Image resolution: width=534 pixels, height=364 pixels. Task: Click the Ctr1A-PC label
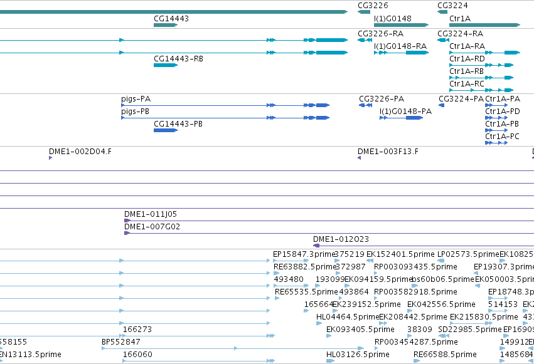(503, 137)
